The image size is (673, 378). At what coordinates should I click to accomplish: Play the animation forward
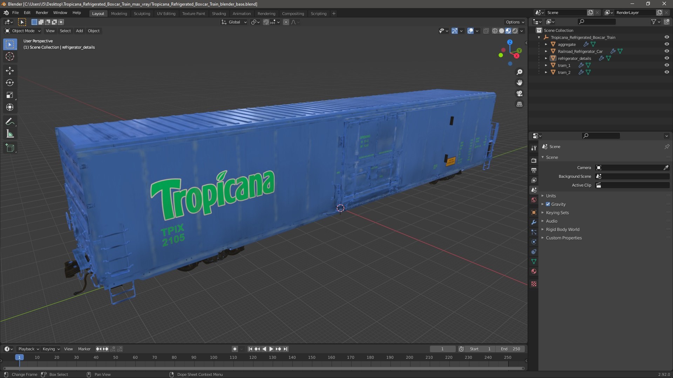pos(271,349)
